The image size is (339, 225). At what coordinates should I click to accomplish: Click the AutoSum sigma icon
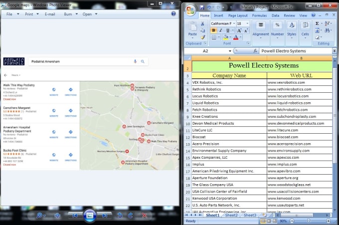[x=317, y=23]
